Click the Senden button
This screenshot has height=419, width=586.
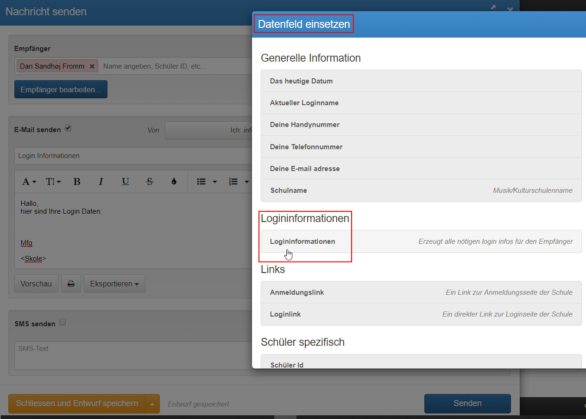click(467, 403)
